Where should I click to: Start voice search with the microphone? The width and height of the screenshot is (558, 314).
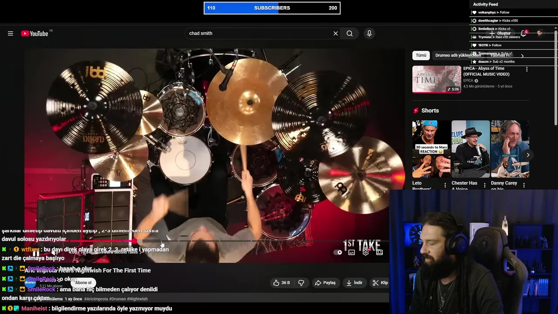[x=369, y=34]
